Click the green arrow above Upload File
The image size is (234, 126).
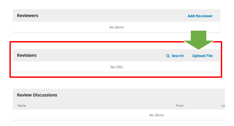click(x=199, y=40)
